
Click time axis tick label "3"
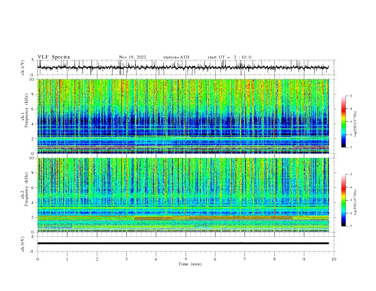pos(126,259)
